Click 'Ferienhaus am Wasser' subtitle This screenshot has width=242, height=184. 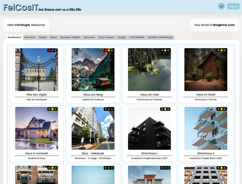(x=149, y=100)
